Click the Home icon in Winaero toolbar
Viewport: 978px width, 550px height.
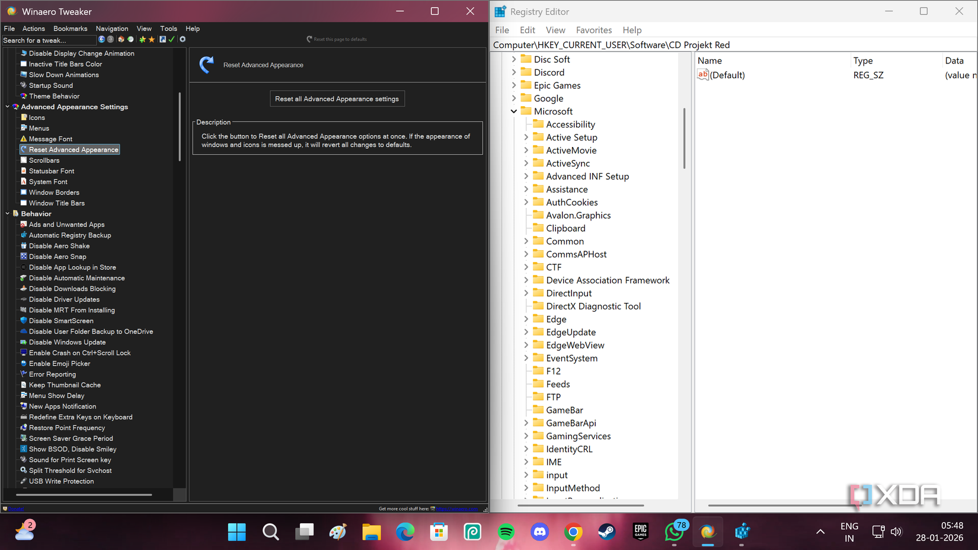coord(121,39)
